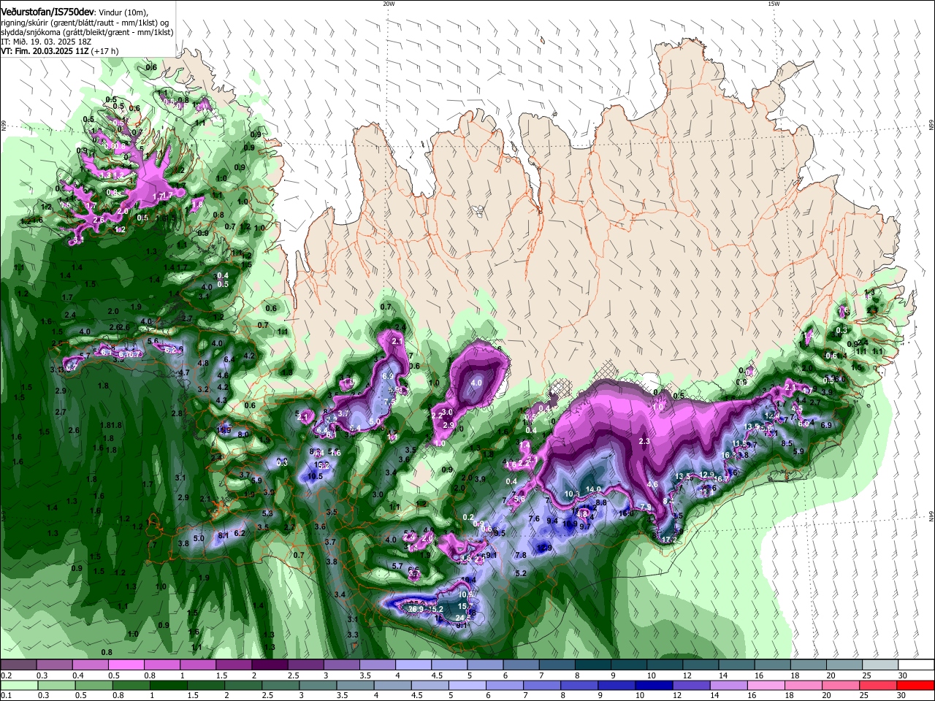Click the white snow legend swatch labeled 30
Image resolution: width=935 pixels, height=701 pixels.
click(x=916, y=665)
